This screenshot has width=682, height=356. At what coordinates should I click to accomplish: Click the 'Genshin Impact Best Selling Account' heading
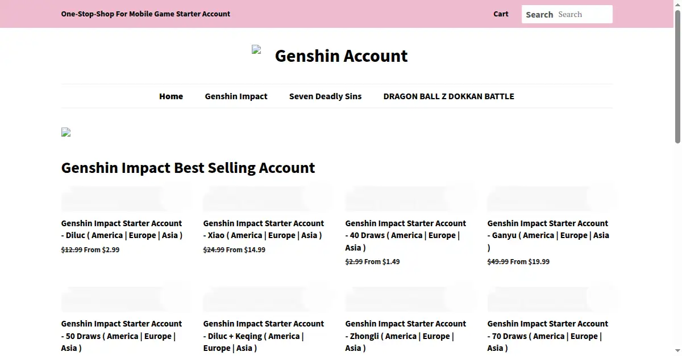[188, 168]
